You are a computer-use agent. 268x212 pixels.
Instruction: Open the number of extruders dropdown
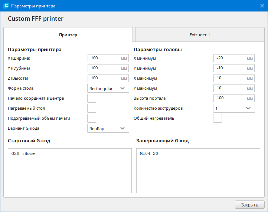[234, 108]
